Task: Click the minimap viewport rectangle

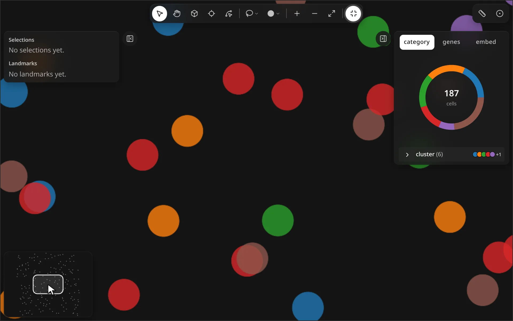Action: 48,284
